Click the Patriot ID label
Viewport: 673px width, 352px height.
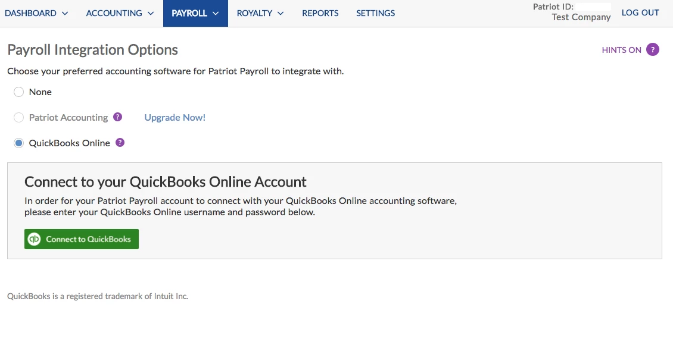553,7
